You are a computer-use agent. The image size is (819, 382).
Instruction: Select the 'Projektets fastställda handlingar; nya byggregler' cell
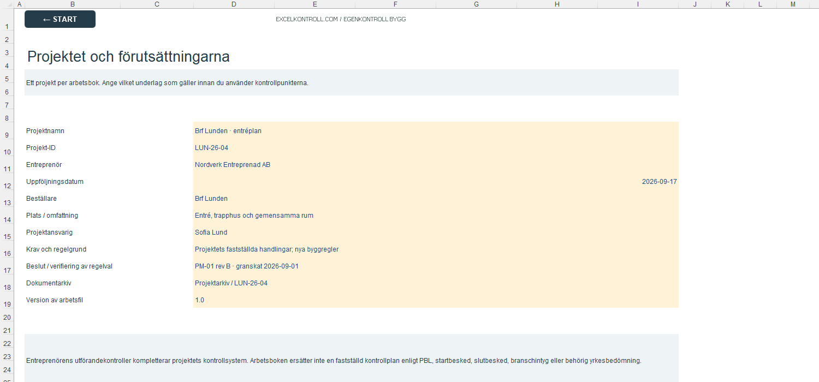point(436,249)
